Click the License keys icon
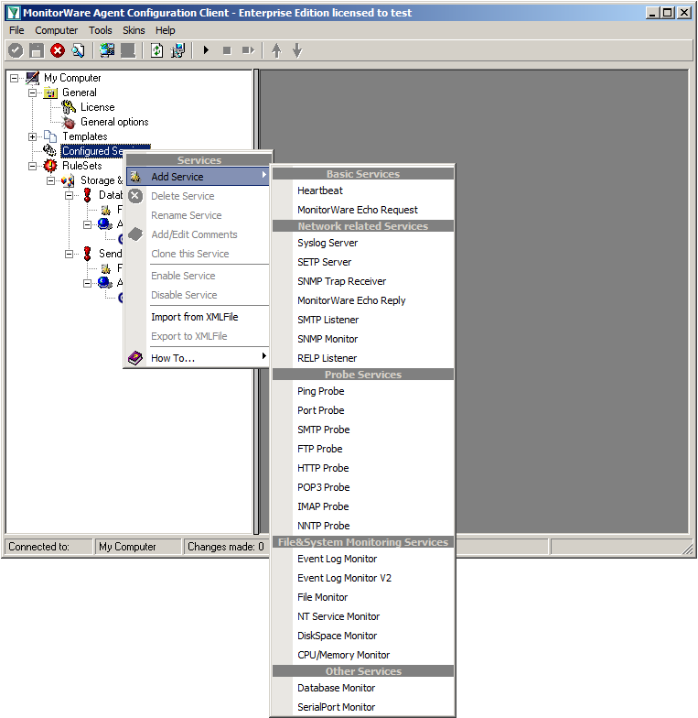This screenshot has height=718, width=698. coord(69,107)
